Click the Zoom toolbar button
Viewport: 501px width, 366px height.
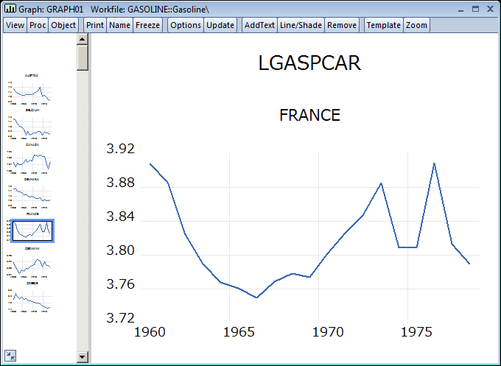(x=416, y=25)
